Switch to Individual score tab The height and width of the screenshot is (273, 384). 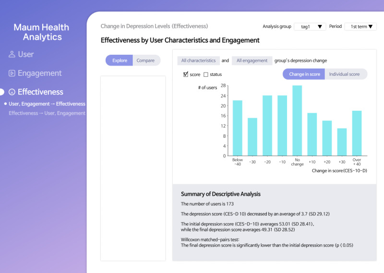(345, 74)
